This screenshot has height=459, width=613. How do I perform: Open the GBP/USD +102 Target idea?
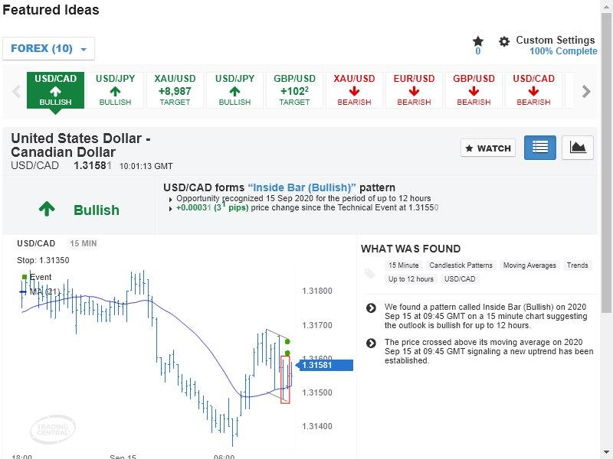click(x=294, y=90)
